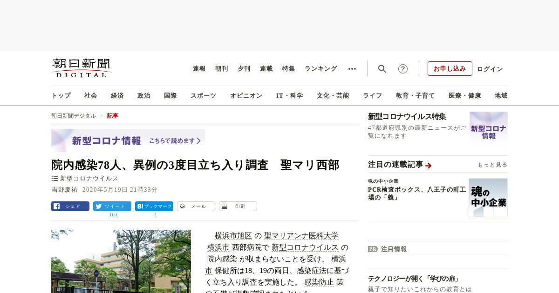
Task: Follow 新型コロナウイルス link in article body
Action: [305, 247]
